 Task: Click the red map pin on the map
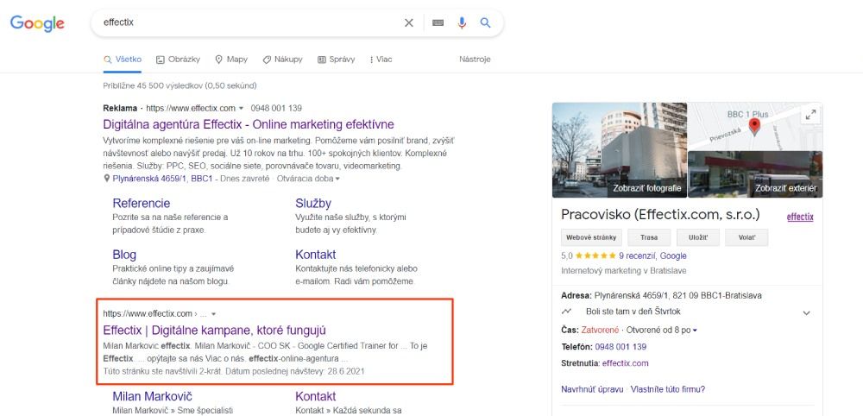[x=755, y=127]
